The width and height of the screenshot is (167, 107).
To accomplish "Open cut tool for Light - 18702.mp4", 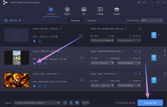I will pos(40,86).
